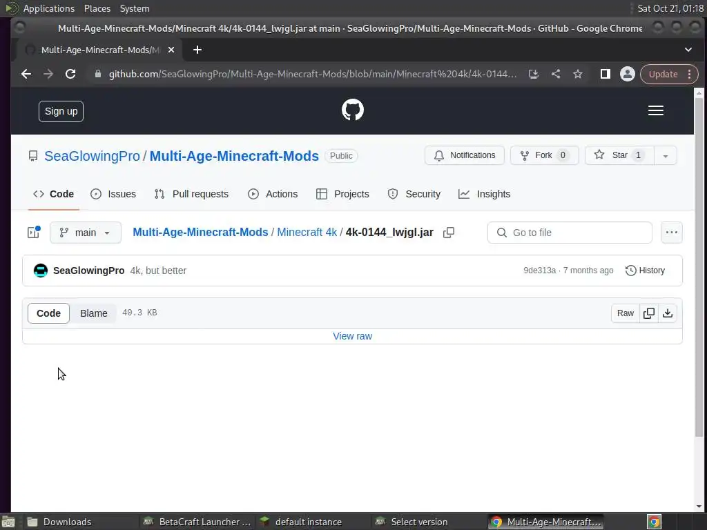
Task: Open the Security tab
Action: point(414,194)
